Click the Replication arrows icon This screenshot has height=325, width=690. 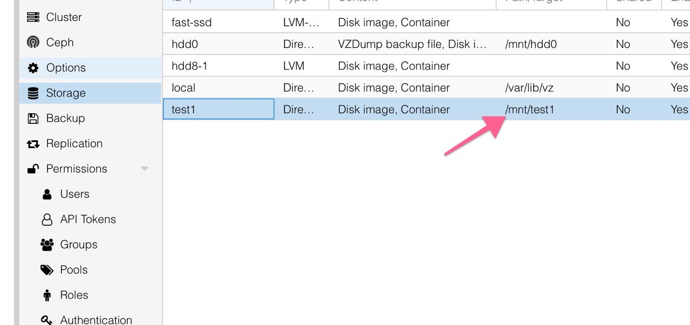point(33,144)
